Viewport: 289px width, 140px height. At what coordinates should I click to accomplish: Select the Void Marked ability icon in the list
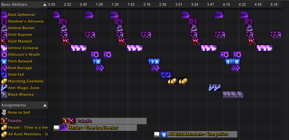pos(4,41)
